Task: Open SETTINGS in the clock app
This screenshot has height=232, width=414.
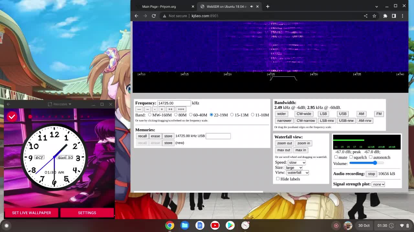Action: (87, 213)
